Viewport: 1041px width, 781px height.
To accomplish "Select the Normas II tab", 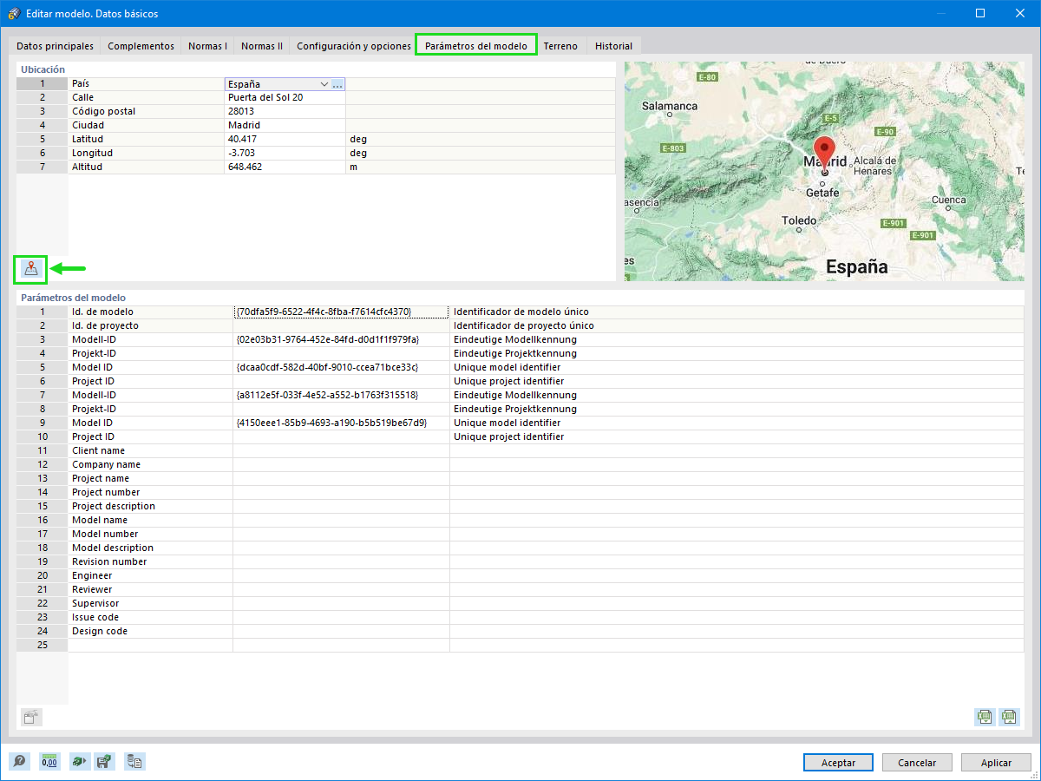I will (x=262, y=46).
